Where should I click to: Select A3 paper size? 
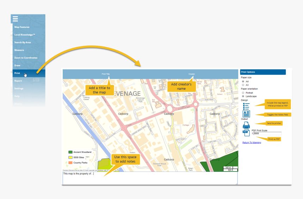(x=243, y=85)
